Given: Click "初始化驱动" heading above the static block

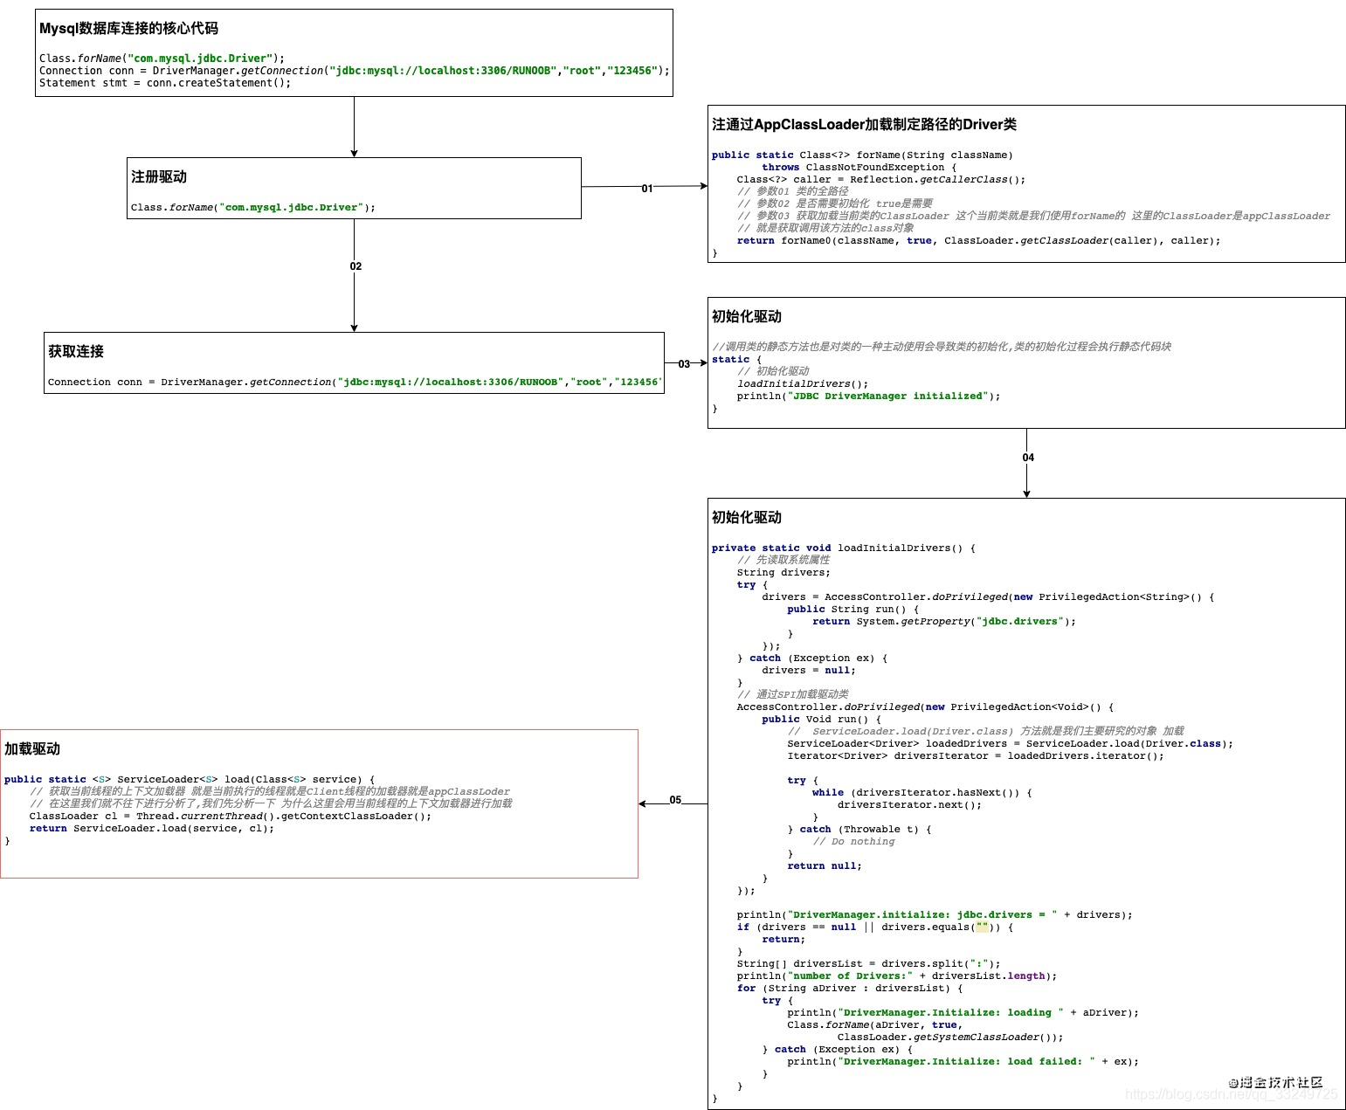Looking at the screenshot, I should [747, 316].
